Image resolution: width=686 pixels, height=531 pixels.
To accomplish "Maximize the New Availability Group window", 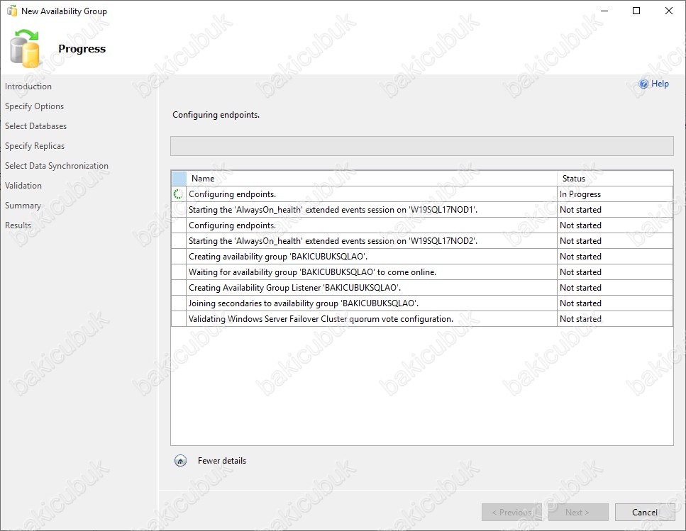I will [636, 11].
